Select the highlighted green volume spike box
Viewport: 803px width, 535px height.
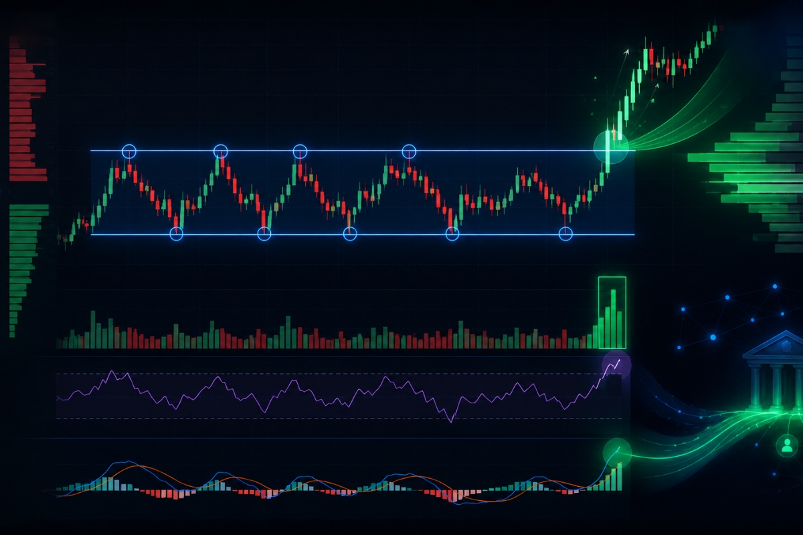(612, 312)
